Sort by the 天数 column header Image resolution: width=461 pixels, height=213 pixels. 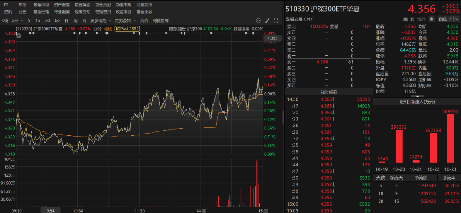pyautogui.click(x=380, y=178)
